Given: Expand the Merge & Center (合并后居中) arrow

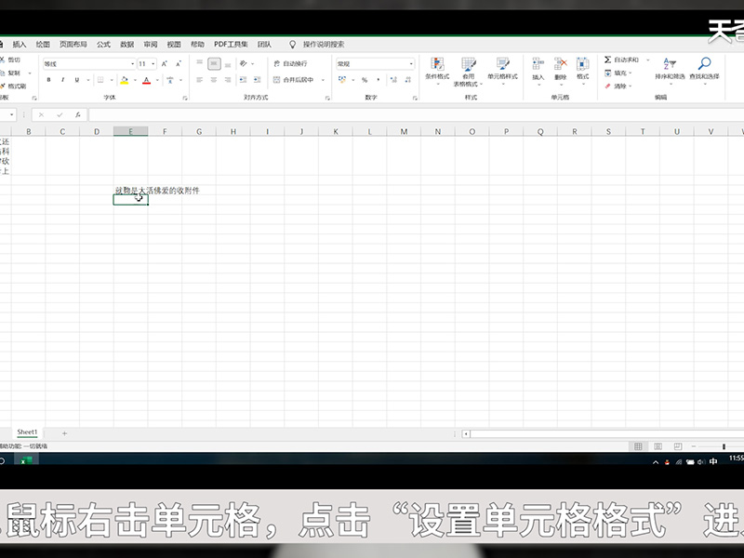Looking at the screenshot, I should pos(323,80).
